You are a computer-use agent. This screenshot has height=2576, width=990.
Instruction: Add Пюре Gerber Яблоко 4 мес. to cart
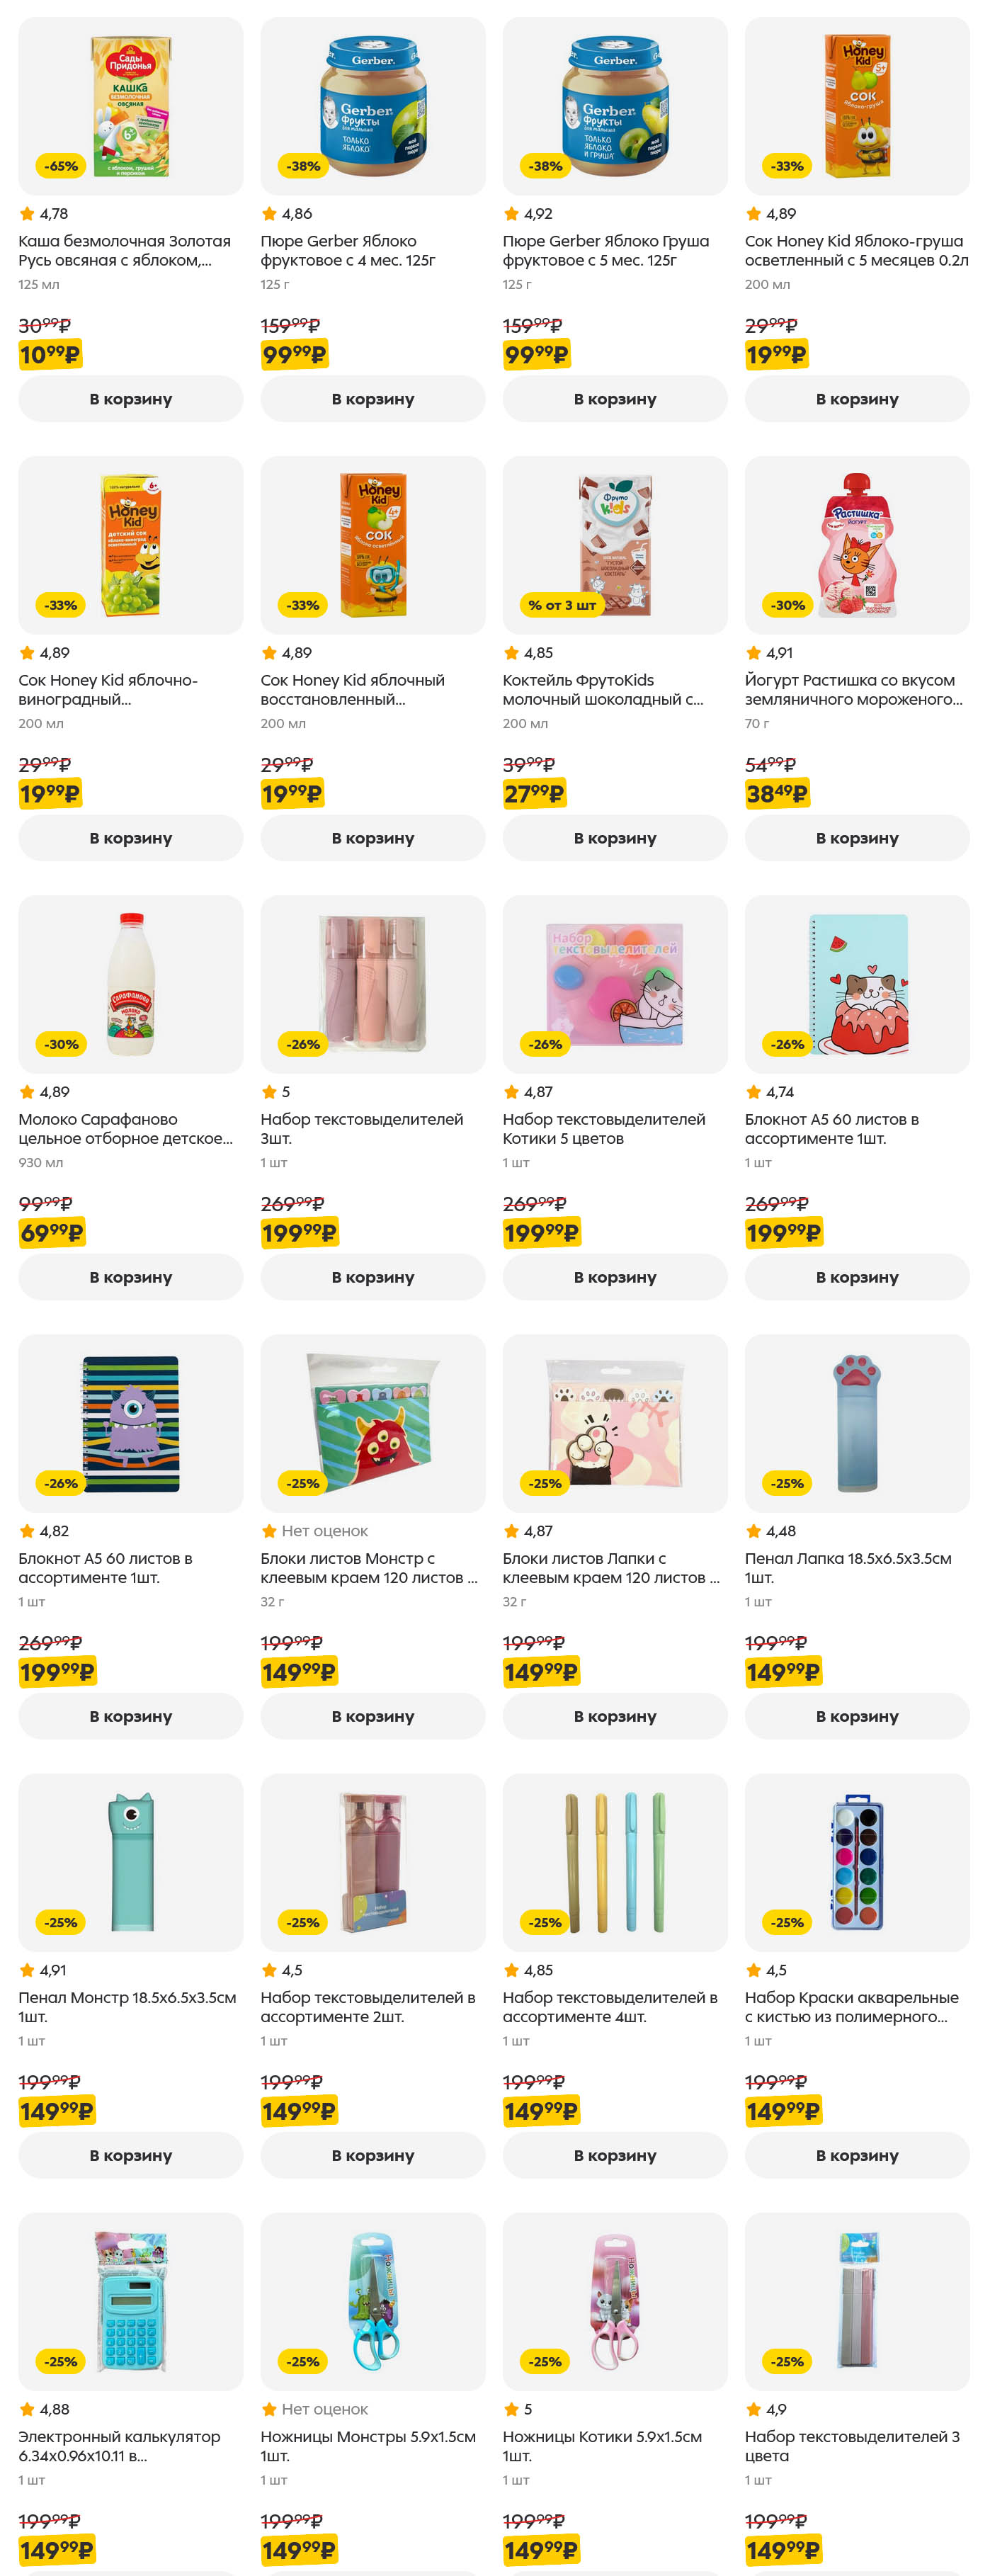pyautogui.click(x=372, y=399)
